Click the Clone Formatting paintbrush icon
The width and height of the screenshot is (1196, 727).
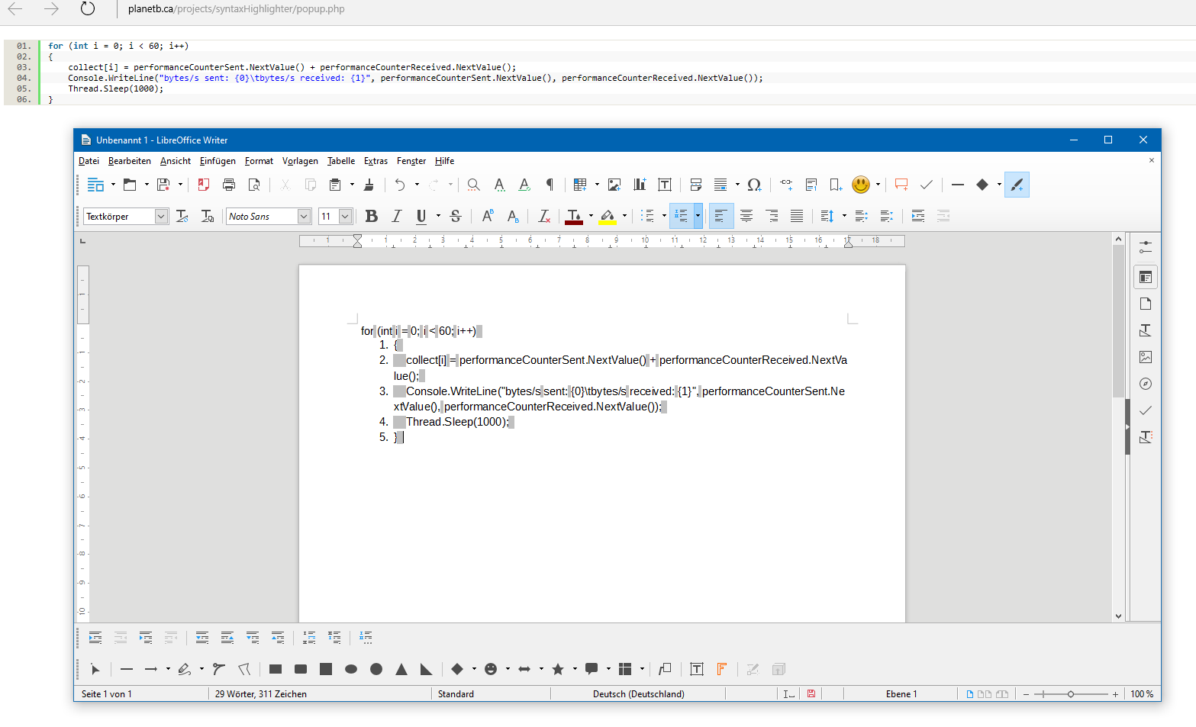pos(369,185)
